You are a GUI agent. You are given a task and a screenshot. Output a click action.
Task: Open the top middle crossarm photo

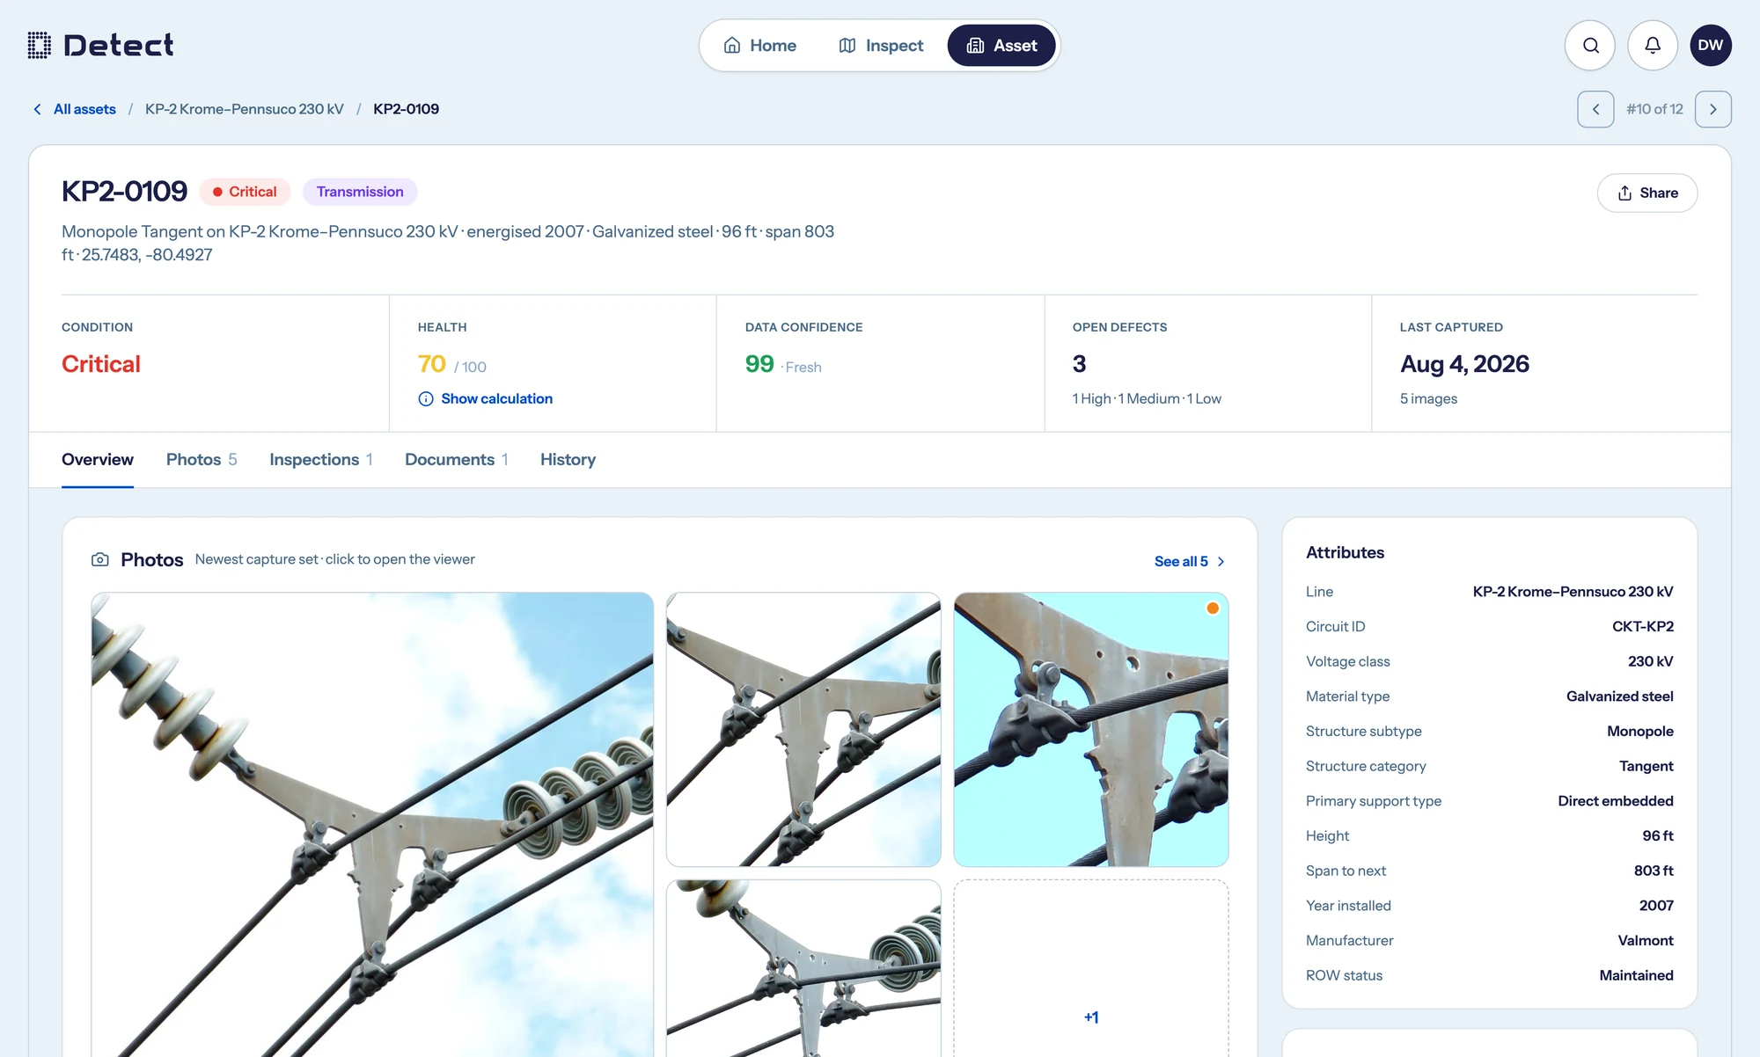803,730
